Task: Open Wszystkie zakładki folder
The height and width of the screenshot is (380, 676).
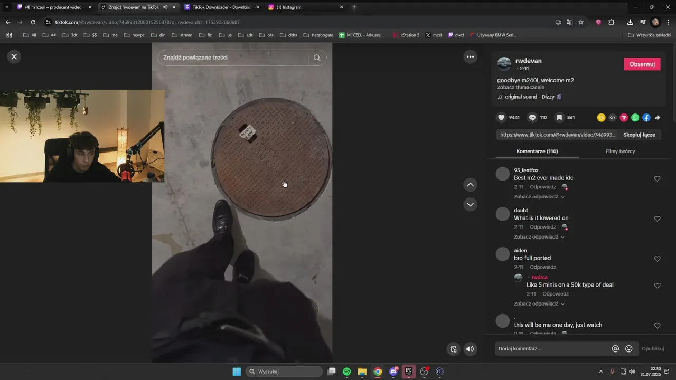Action: (650, 35)
